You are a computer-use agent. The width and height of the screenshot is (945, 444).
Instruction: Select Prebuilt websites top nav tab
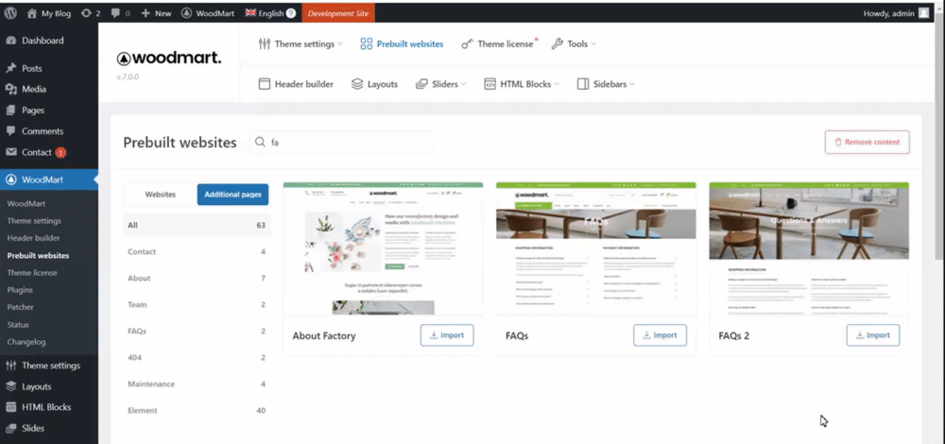point(402,44)
